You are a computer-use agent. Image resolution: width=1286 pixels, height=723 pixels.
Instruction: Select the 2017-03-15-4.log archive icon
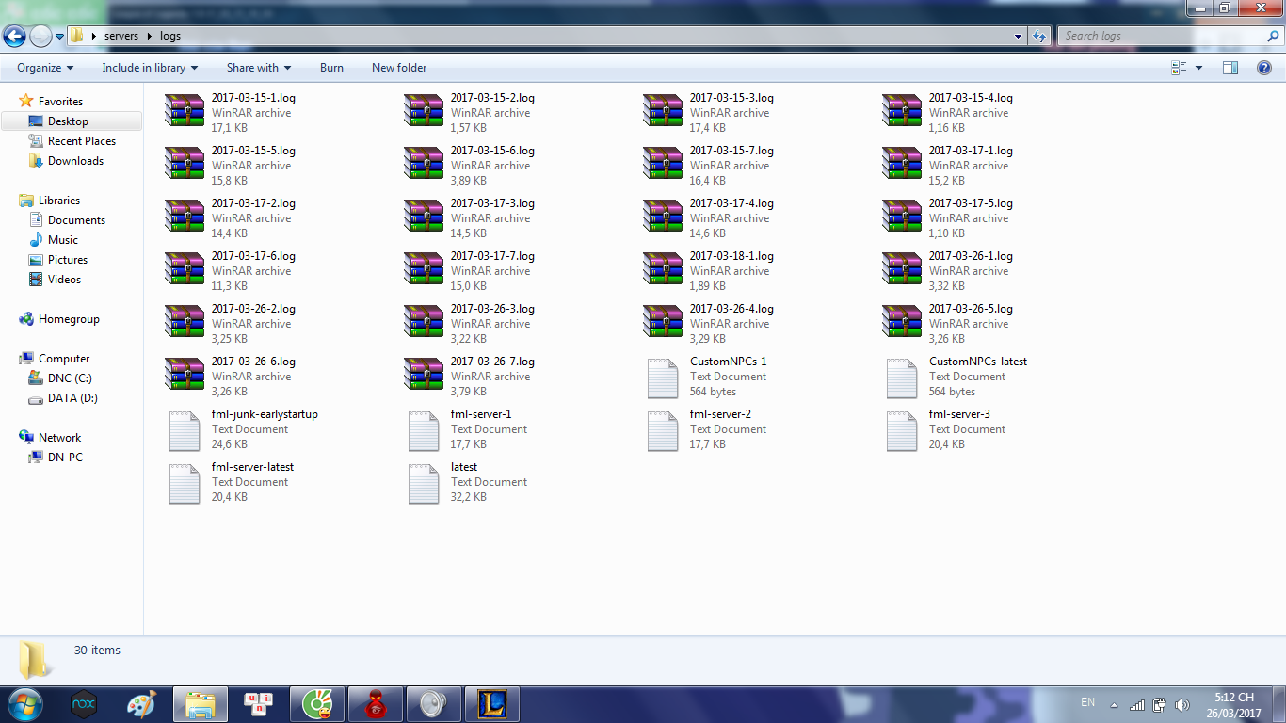tap(902, 111)
